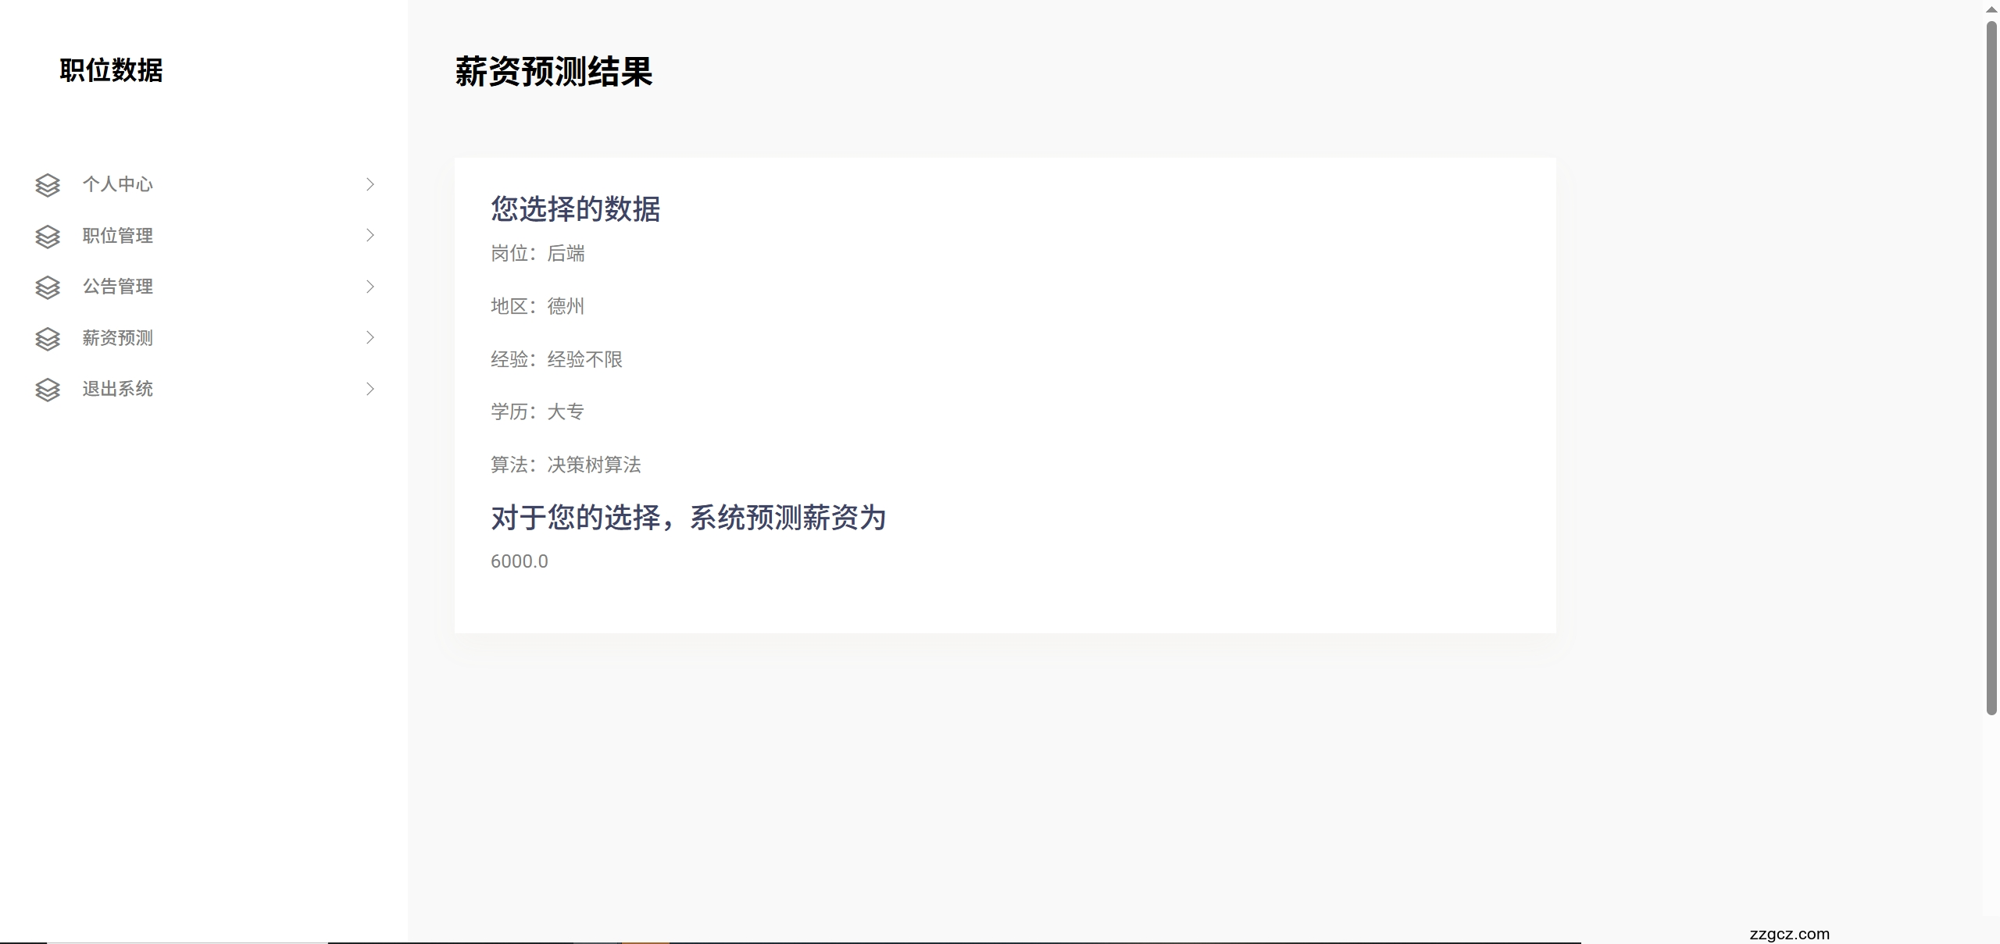Open the 职位管理 menu item

click(x=118, y=236)
